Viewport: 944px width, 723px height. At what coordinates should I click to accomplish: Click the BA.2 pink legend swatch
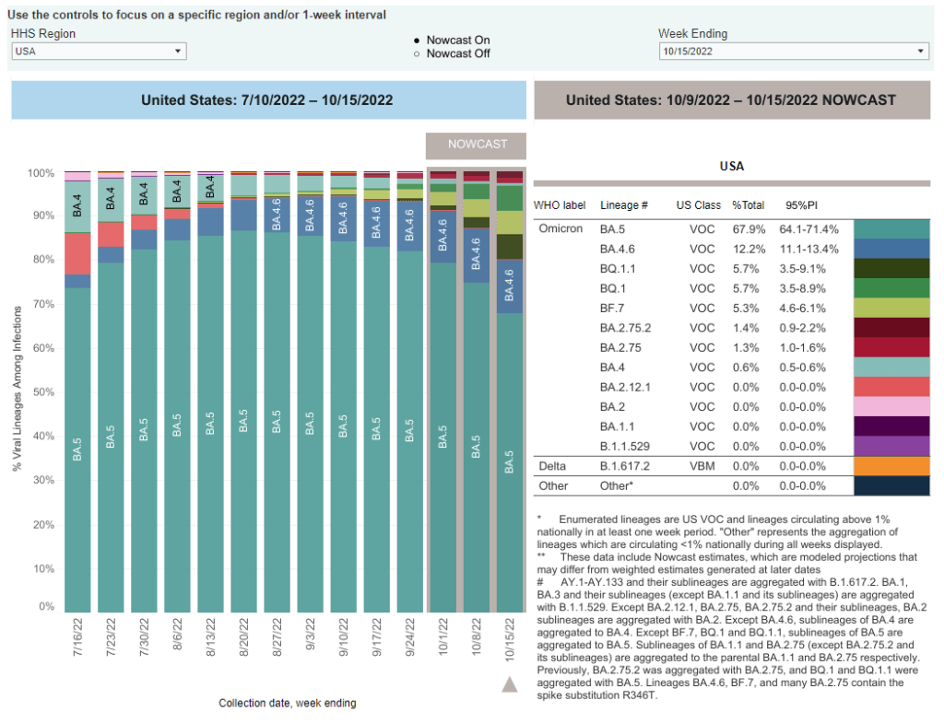point(891,406)
